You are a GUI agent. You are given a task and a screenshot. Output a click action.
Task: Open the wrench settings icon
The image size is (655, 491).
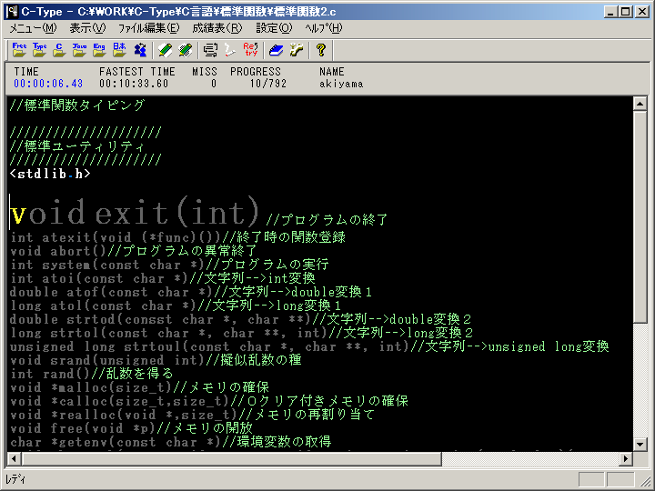[297, 50]
